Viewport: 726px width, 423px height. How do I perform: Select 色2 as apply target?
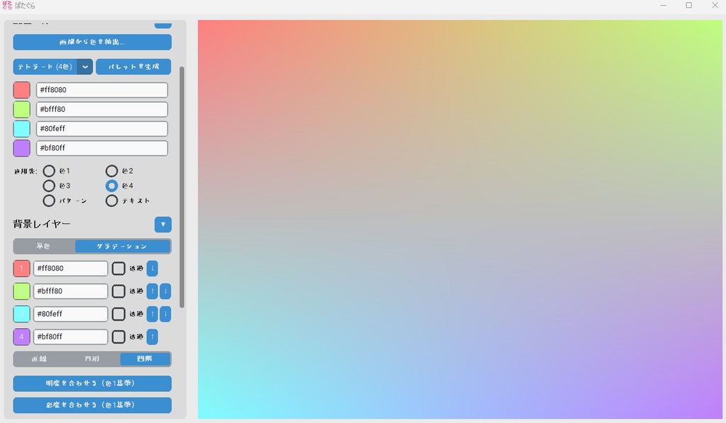click(x=111, y=171)
